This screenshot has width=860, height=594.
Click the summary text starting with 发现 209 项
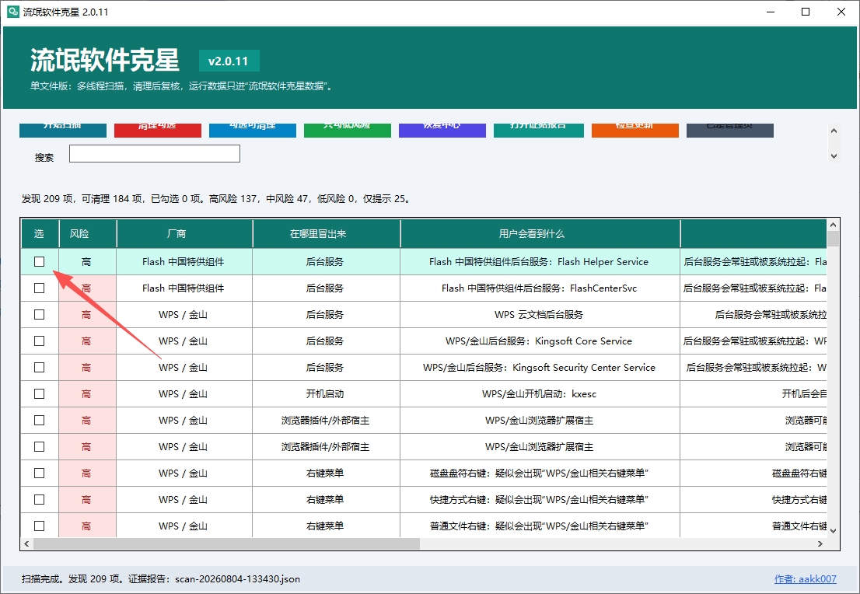tap(217, 198)
